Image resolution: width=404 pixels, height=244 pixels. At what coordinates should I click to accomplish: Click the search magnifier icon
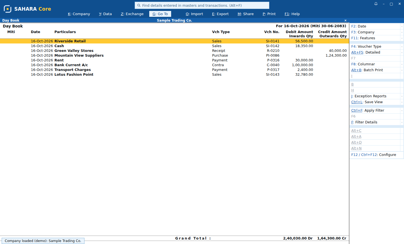coord(139,5)
